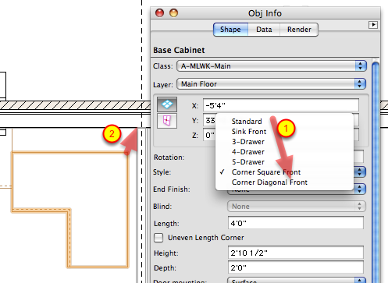Image resolution: width=388 pixels, height=283 pixels.
Task: Close the Obj Info palette
Action: point(159,12)
